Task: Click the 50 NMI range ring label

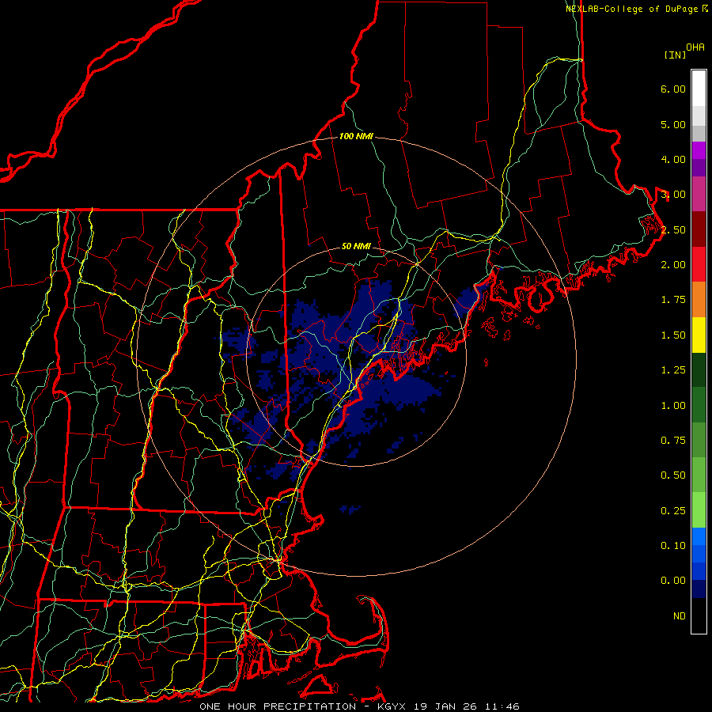Action: point(356,247)
